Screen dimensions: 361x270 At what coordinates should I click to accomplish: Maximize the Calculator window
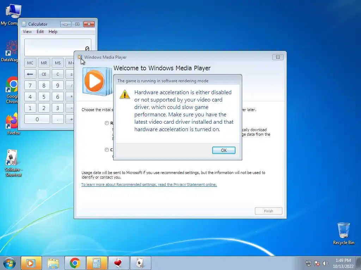pyautogui.click(x=77, y=24)
